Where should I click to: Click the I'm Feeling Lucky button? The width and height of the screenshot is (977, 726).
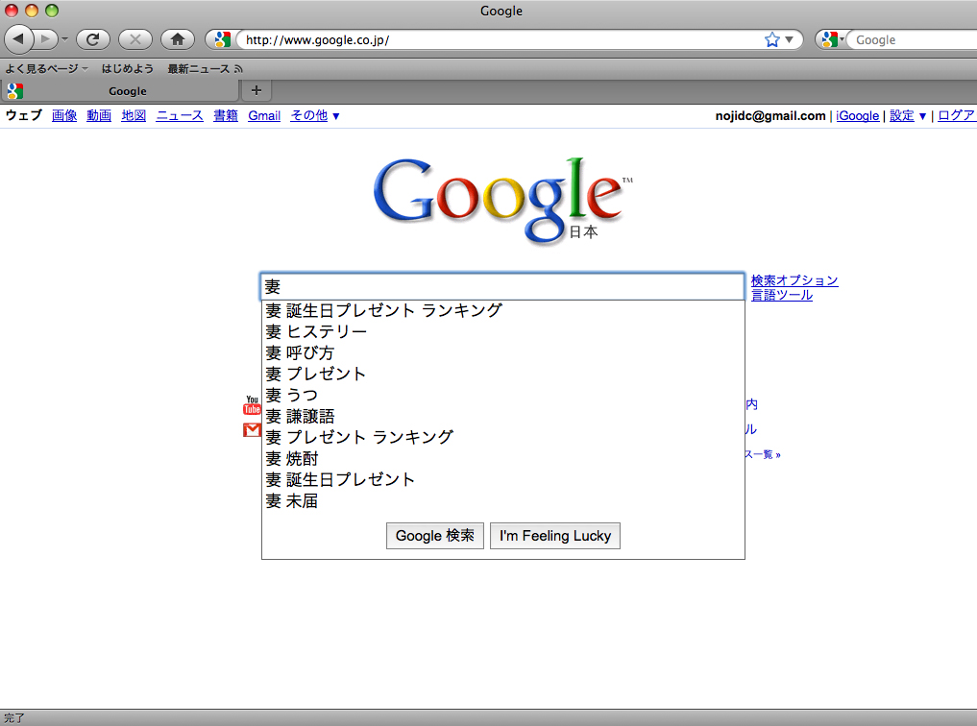point(555,536)
